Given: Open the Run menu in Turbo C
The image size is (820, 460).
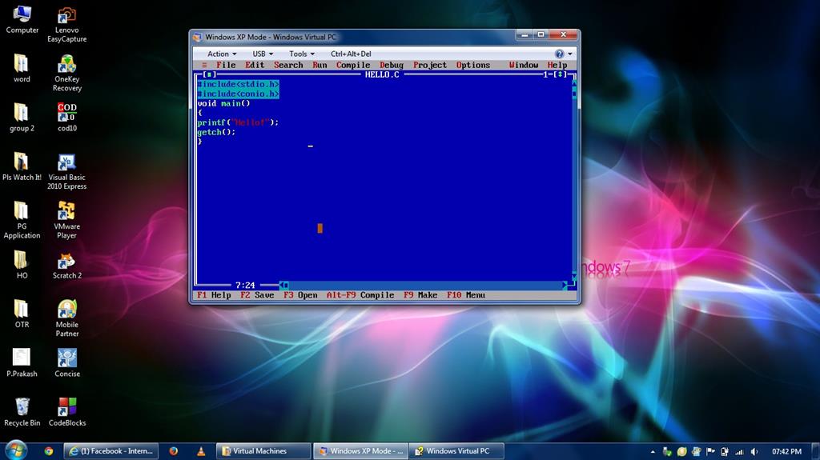Looking at the screenshot, I should [x=320, y=65].
